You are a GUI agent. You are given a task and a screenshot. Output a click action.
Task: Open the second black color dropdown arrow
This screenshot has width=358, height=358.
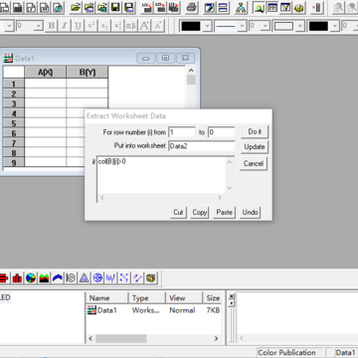[x=335, y=26]
